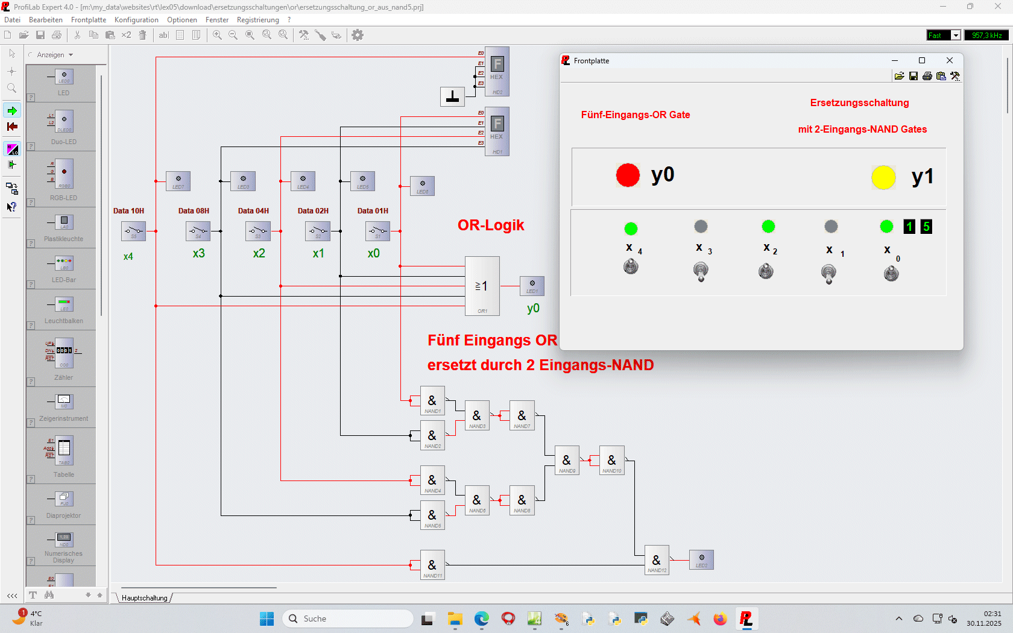Viewport: 1013px width, 633px height.
Task: Click the green arrow run simulation icon
Action: coord(12,111)
